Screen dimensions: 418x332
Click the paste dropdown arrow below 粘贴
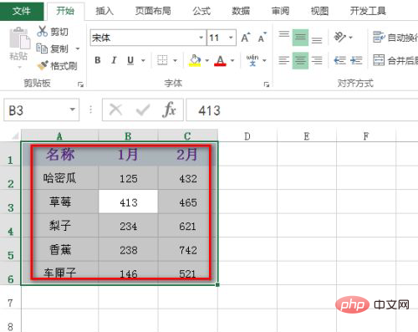click(x=19, y=67)
